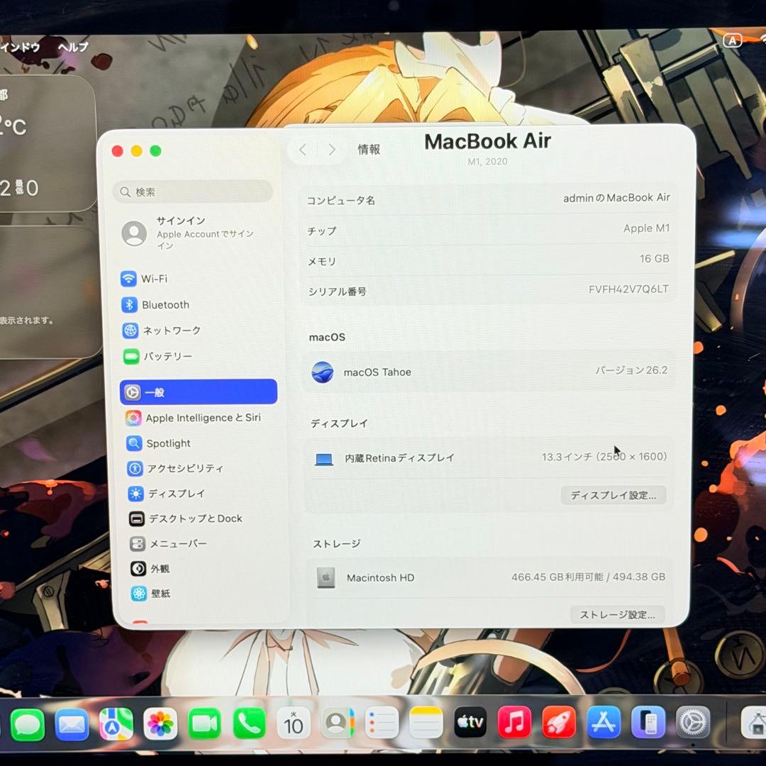Viewport: 766px width, 766px height.
Task: Open Contacts from the Dock
Action: click(337, 723)
